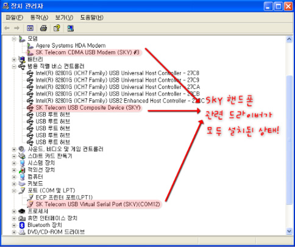The width and height of the screenshot is (295, 247).
Task: Click the Forward arrow in the toolbar
Action: tap(17, 28)
